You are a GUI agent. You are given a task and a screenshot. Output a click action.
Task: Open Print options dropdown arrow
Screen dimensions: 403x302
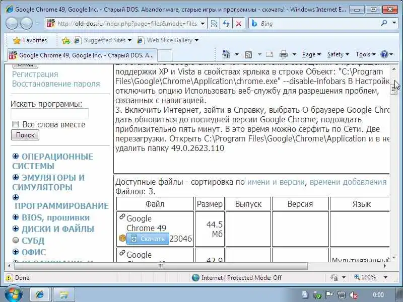(294, 54)
